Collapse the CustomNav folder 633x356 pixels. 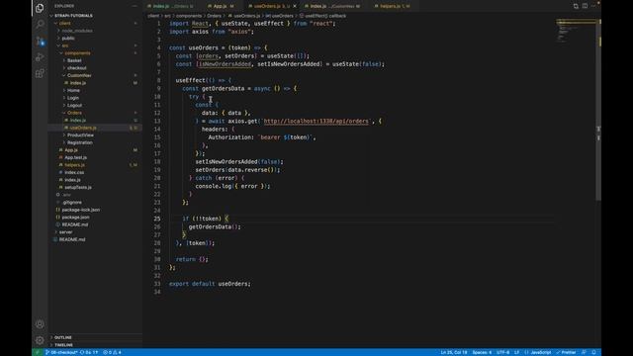coord(79,75)
